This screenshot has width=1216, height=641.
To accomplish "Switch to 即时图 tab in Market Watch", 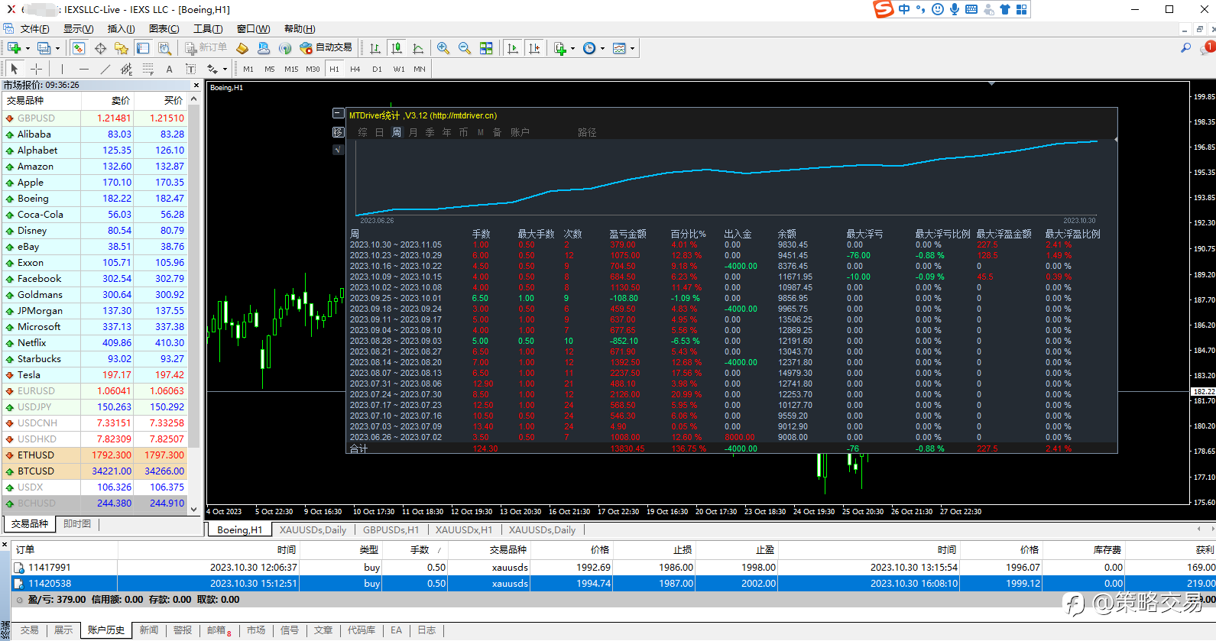I will 77,523.
